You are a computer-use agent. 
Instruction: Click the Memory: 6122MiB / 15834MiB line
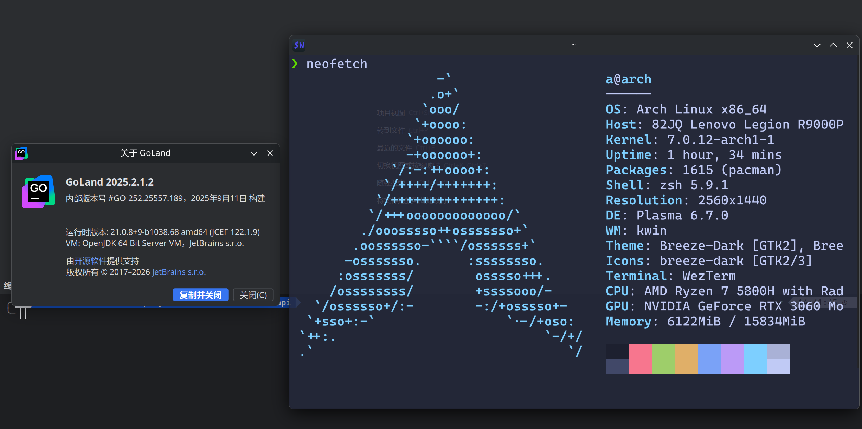[x=705, y=321]
